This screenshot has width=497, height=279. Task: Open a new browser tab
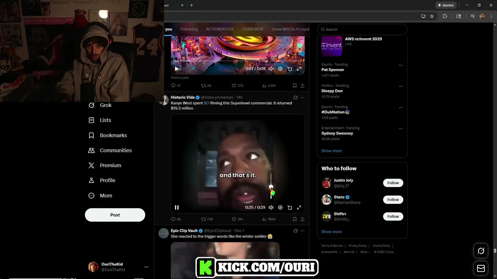point(191,5)
